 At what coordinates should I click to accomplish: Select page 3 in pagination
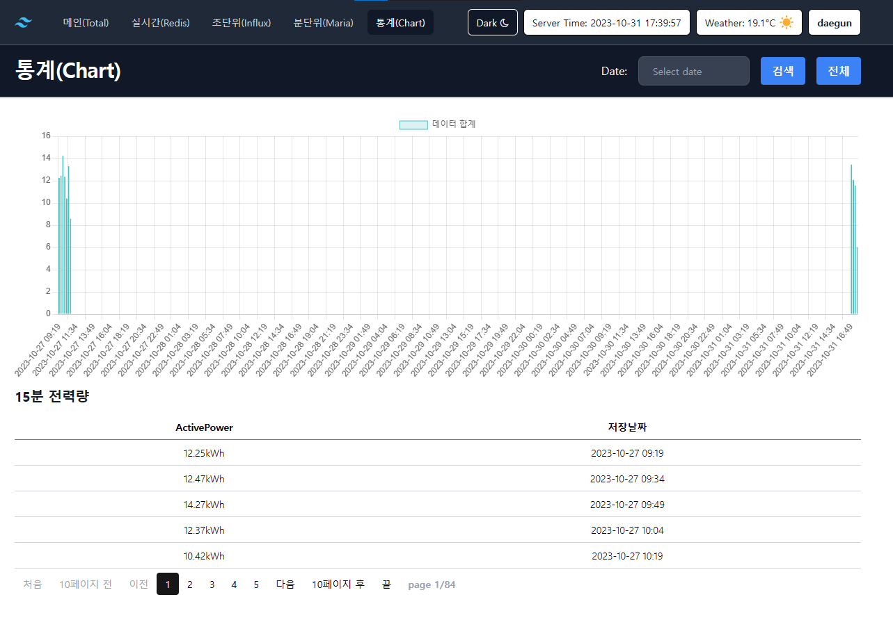click(212, 584)
